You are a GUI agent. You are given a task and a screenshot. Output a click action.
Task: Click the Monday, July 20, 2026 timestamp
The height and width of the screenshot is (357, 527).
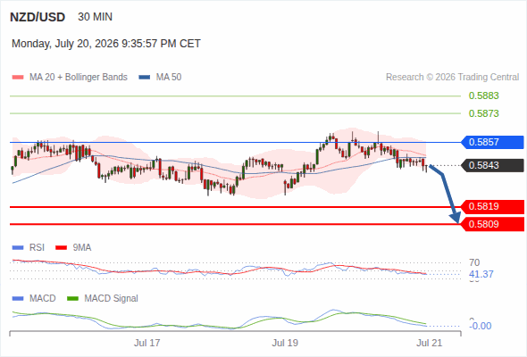[106, 44]
